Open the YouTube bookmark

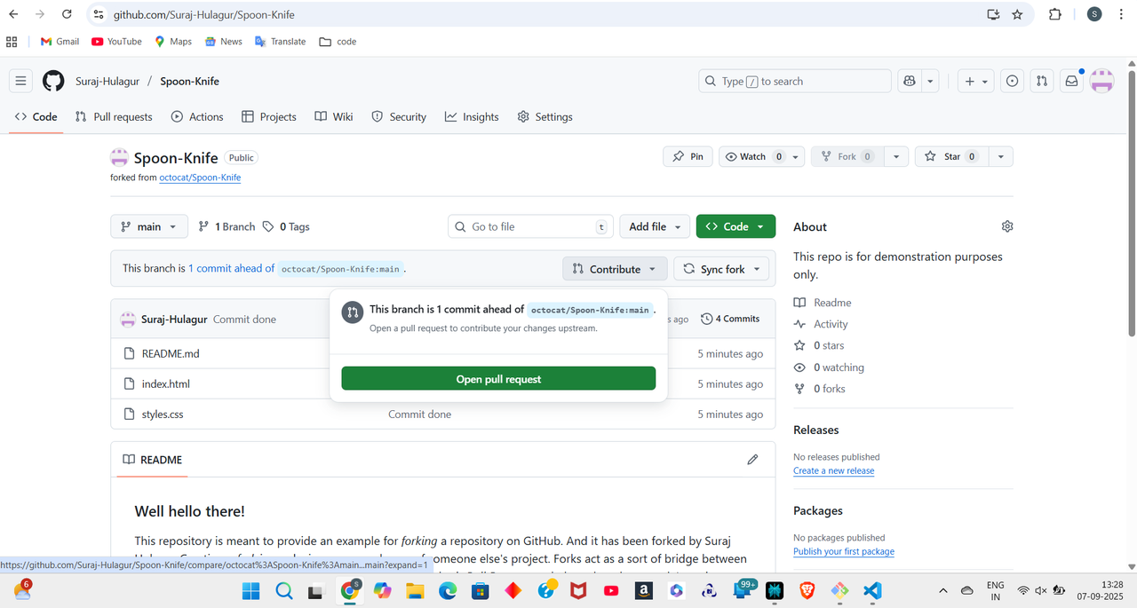click(116, 42)
